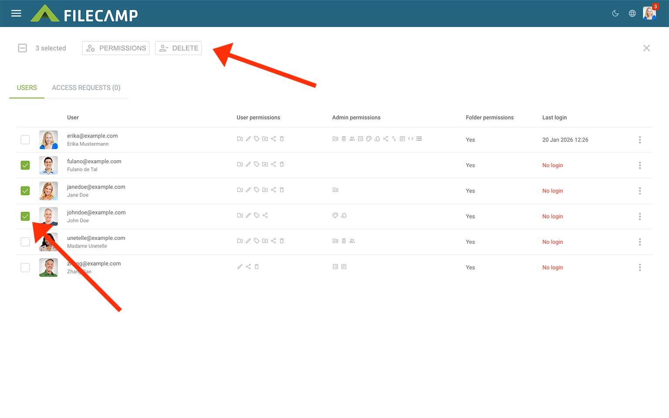This screenshot has width=669, height=418.
Task: Open the hamburger main menu
Action: (16, 13)
